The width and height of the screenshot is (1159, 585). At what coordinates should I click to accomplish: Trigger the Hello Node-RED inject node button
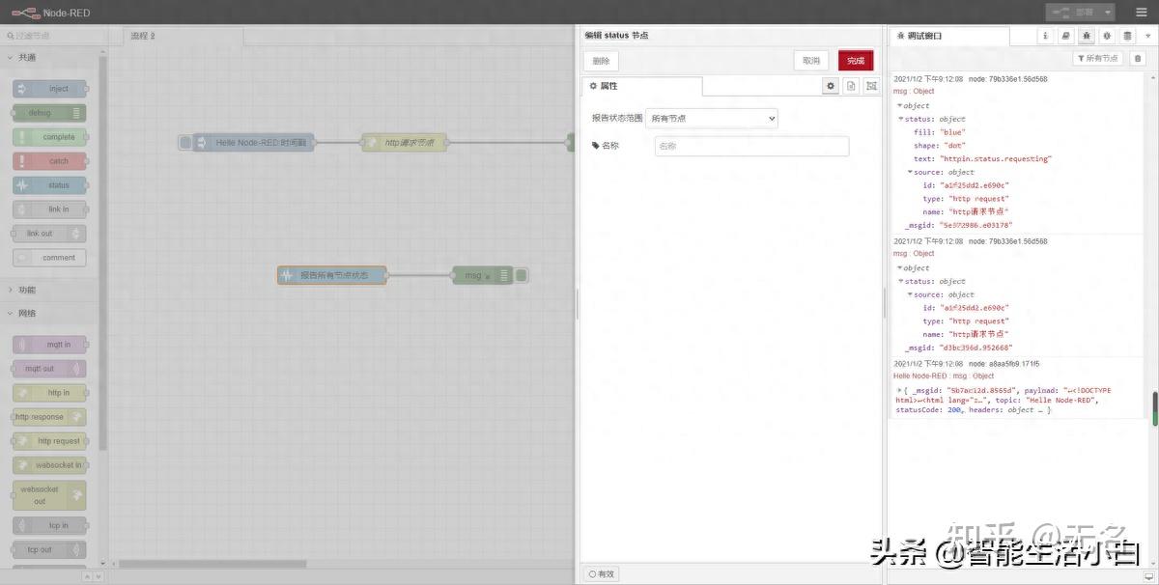tap(185, 143)
